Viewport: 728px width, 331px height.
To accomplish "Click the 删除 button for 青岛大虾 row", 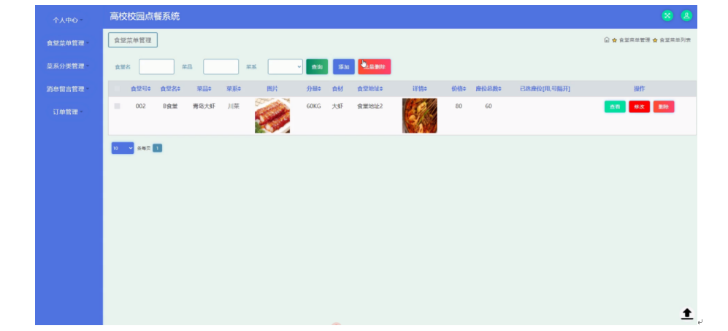I will [664, 106].
